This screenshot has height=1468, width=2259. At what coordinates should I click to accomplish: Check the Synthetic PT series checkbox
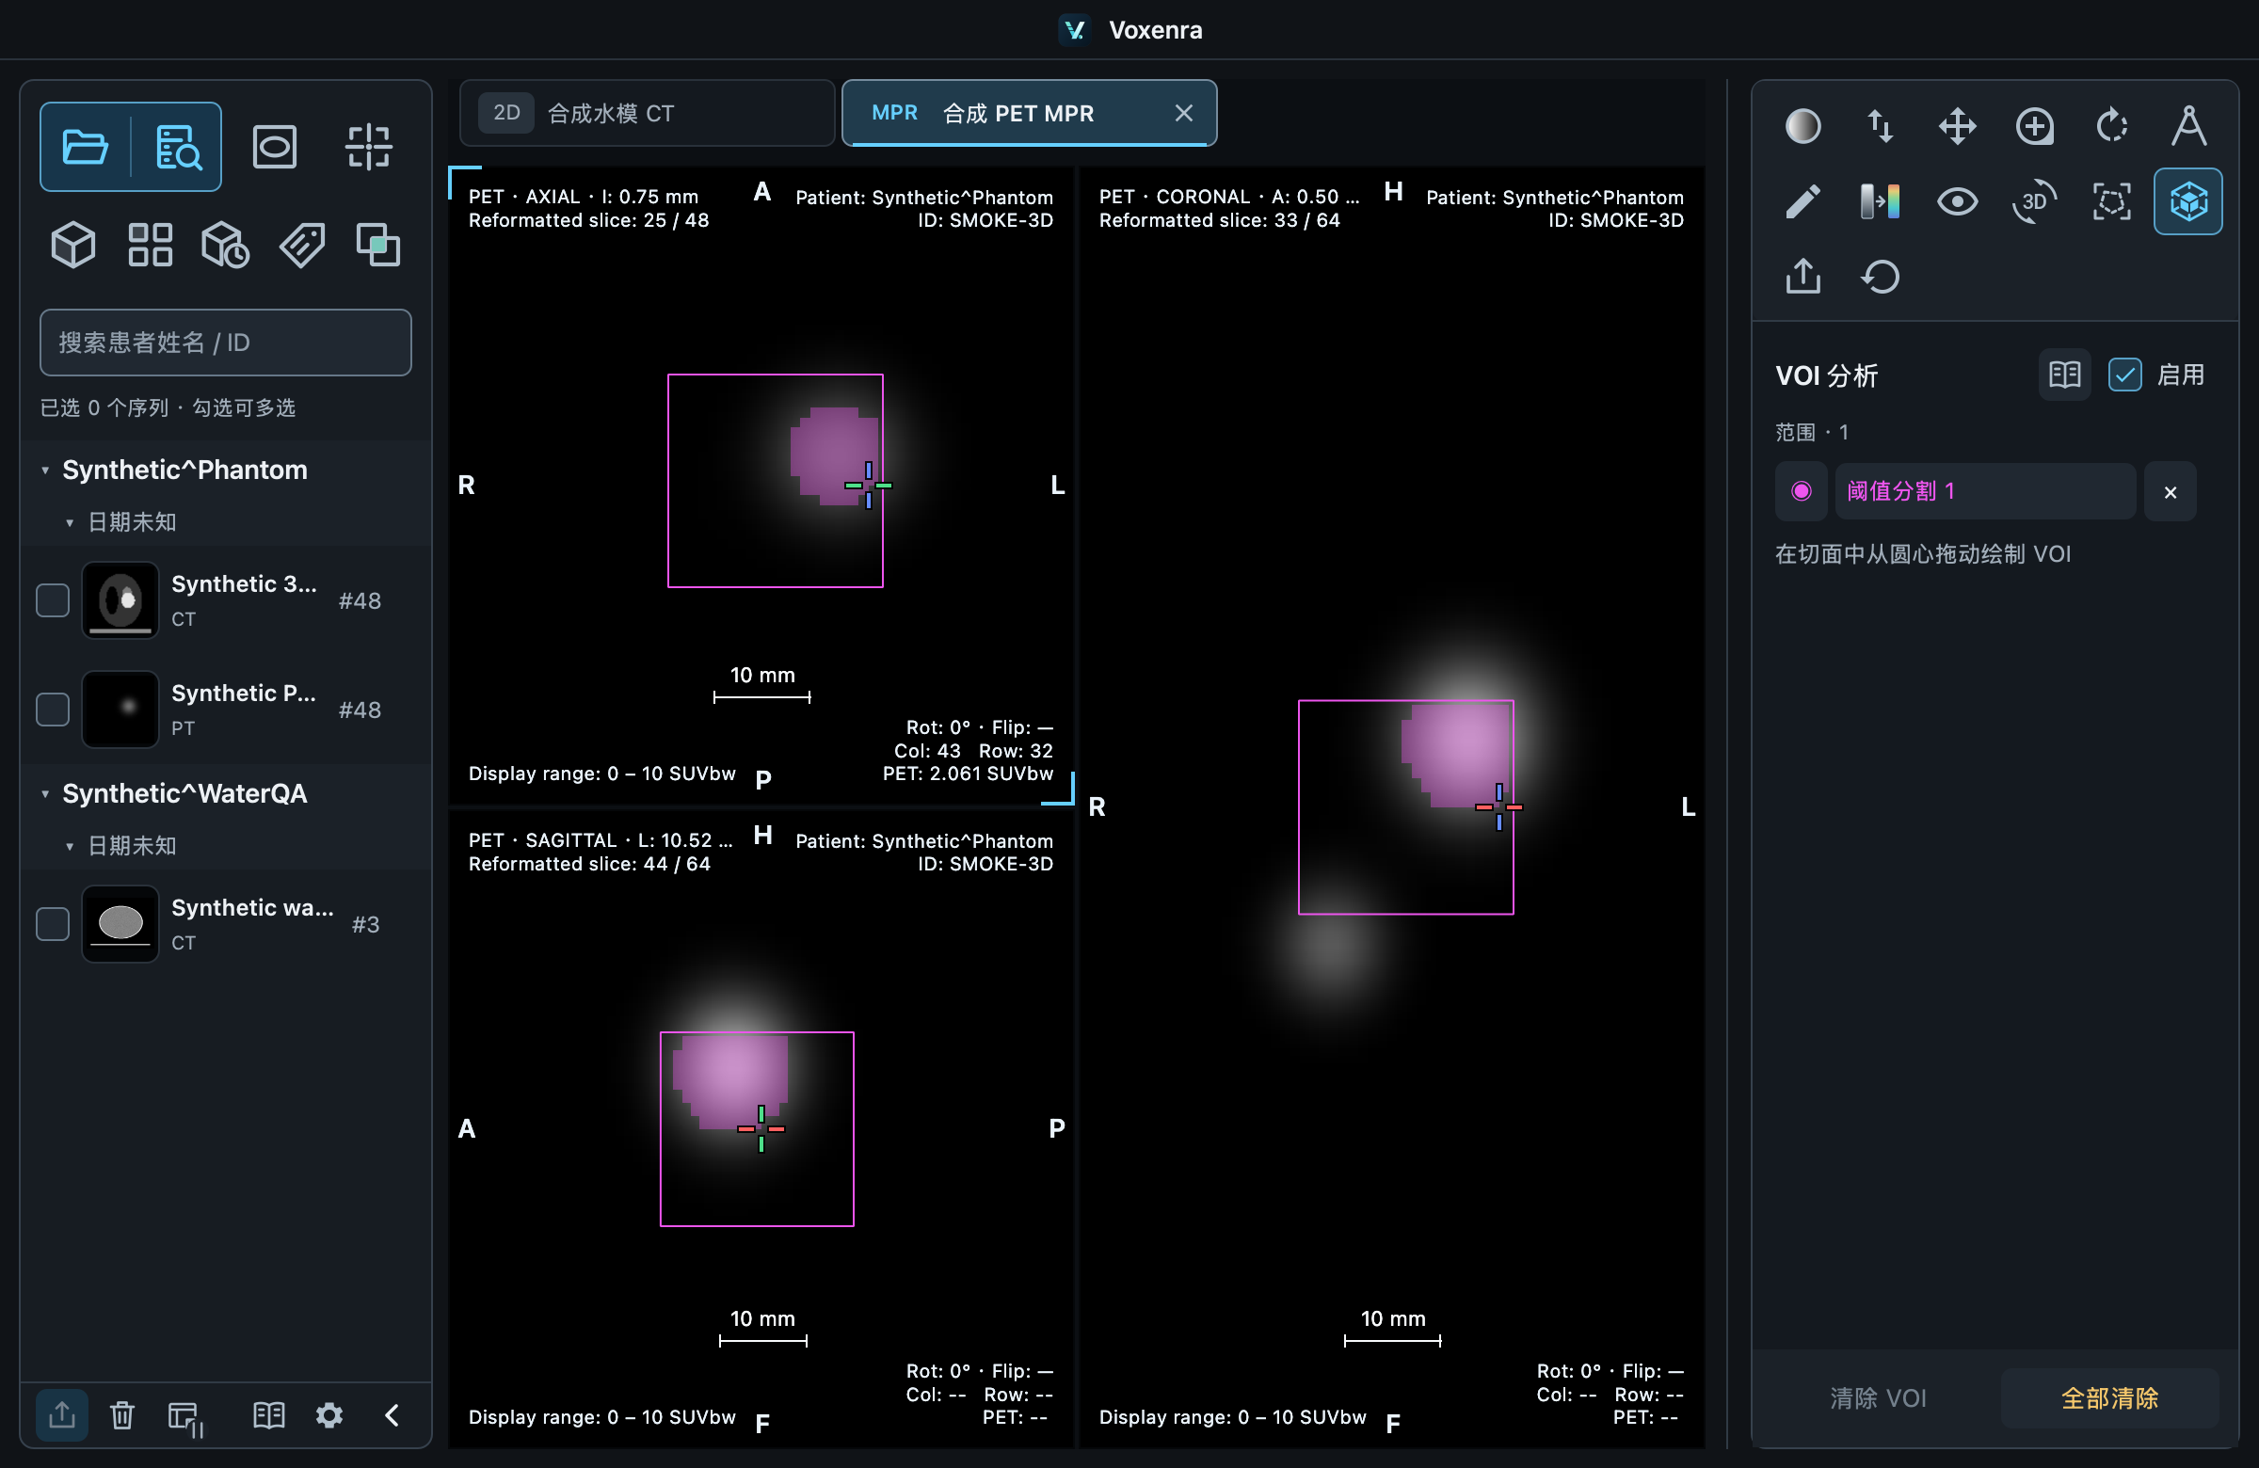52,710
